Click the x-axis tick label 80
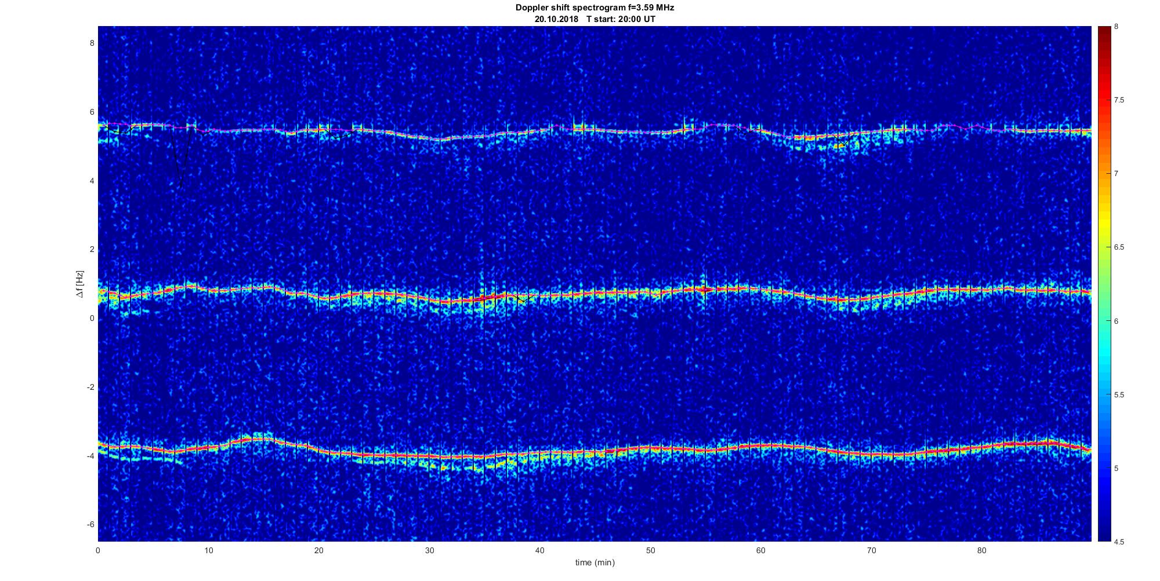The height and width of the screenshot is (581, 1160). (981, 550)
